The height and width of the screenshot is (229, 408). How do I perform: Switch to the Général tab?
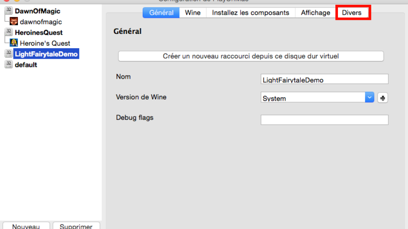tap(161, 13)
